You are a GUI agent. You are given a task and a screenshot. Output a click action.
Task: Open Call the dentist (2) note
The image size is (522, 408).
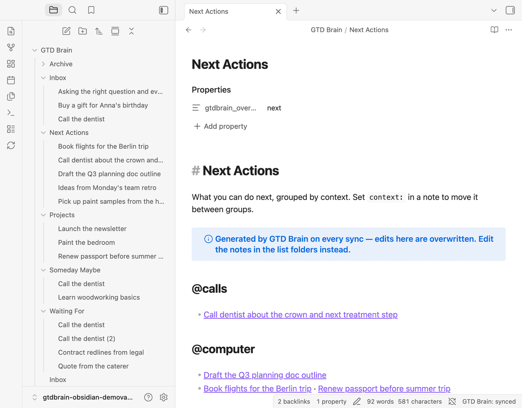point(87,339)
